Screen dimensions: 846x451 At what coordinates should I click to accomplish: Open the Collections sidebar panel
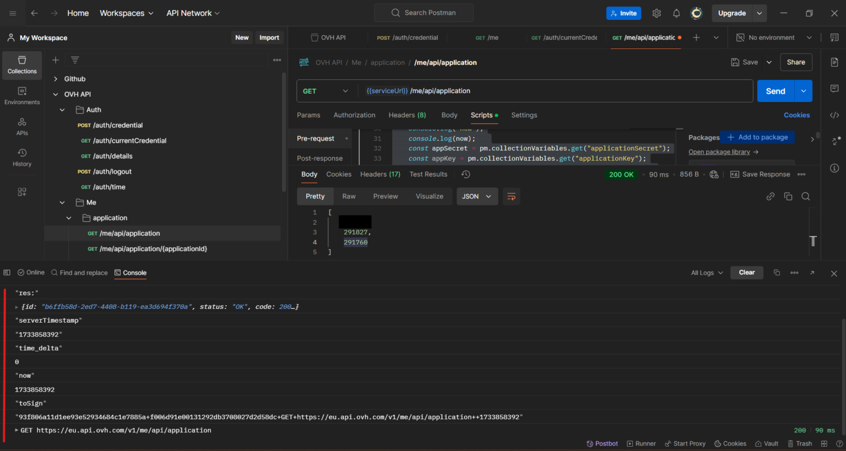pyautogui.click(x=21, y=65)
